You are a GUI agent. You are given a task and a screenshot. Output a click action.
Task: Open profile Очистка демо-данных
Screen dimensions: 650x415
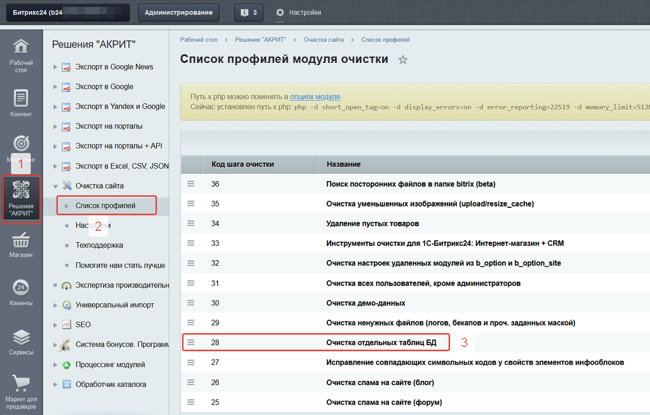click(366, 303)
